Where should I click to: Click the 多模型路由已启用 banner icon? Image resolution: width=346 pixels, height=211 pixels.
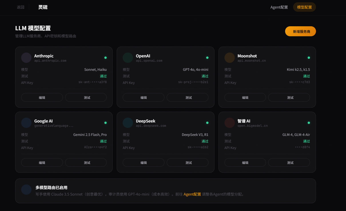(x=26, y=190)
